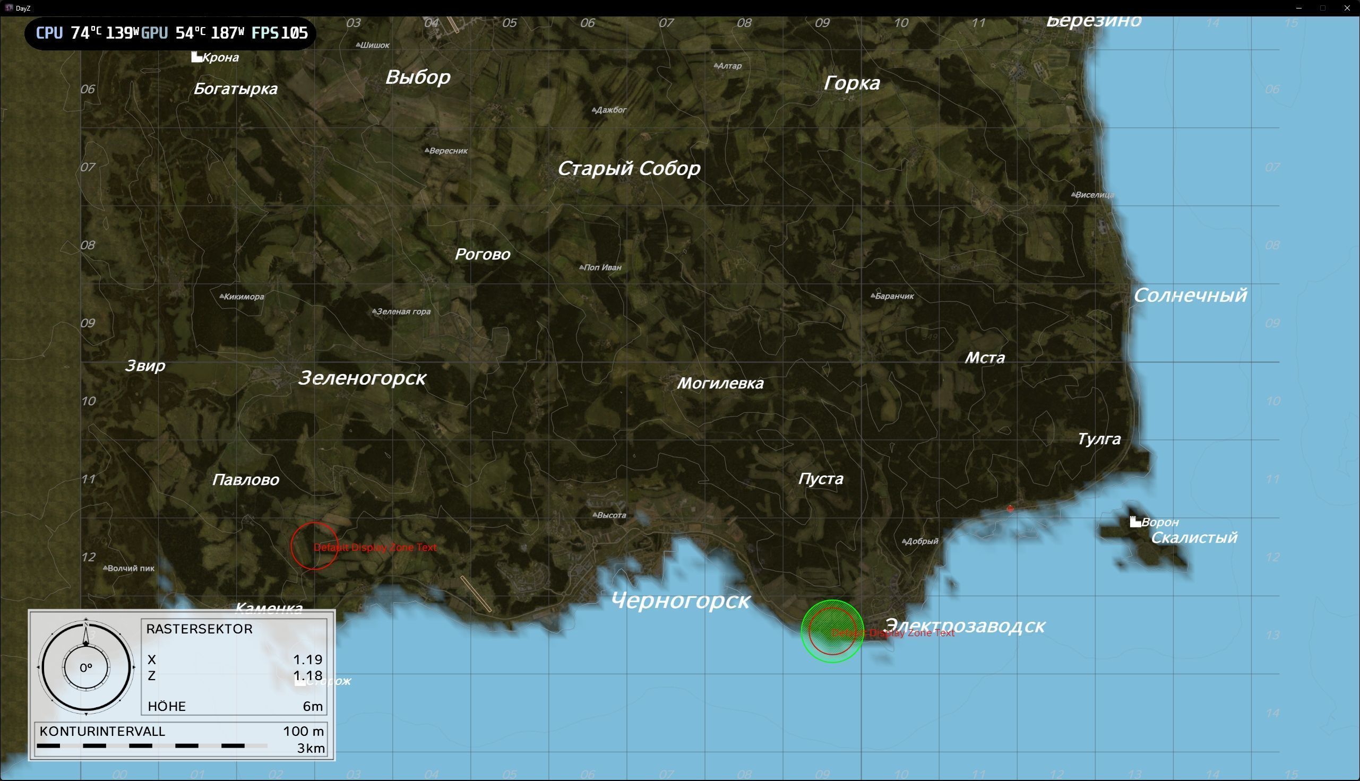Click the Дажбог hill peak marker
The width and height of the screenshot is (1360, 781).
594,110
